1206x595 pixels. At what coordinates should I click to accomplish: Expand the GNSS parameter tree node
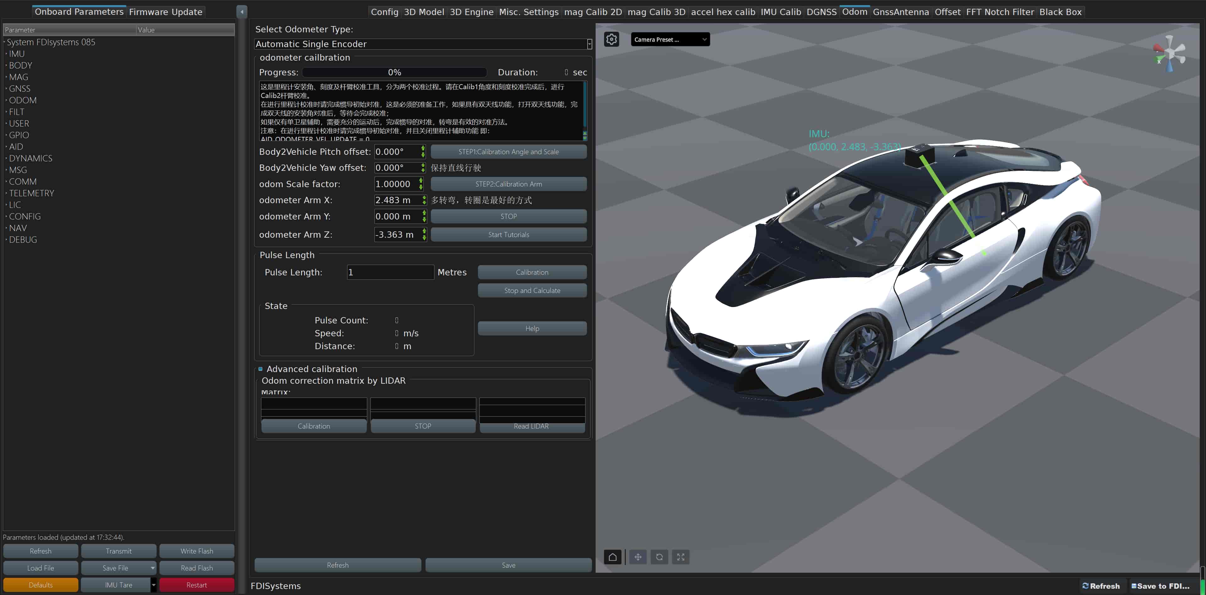6,89
